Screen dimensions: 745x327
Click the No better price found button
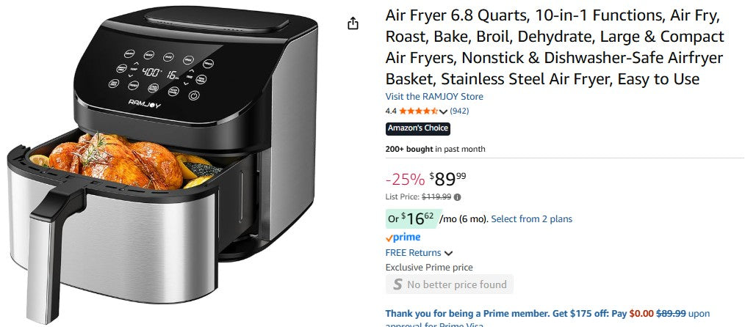(456, 284)
